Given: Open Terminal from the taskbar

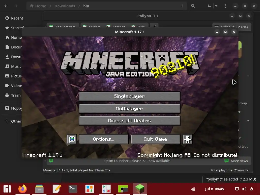Looking at the screenshot, I should point(73,189).
